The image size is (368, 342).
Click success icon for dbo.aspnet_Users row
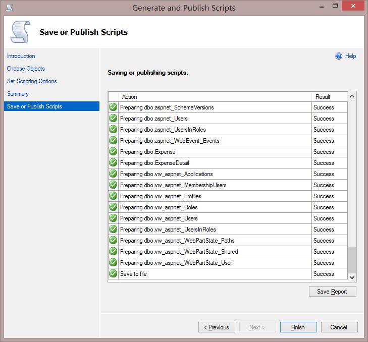tap(113, 119)
